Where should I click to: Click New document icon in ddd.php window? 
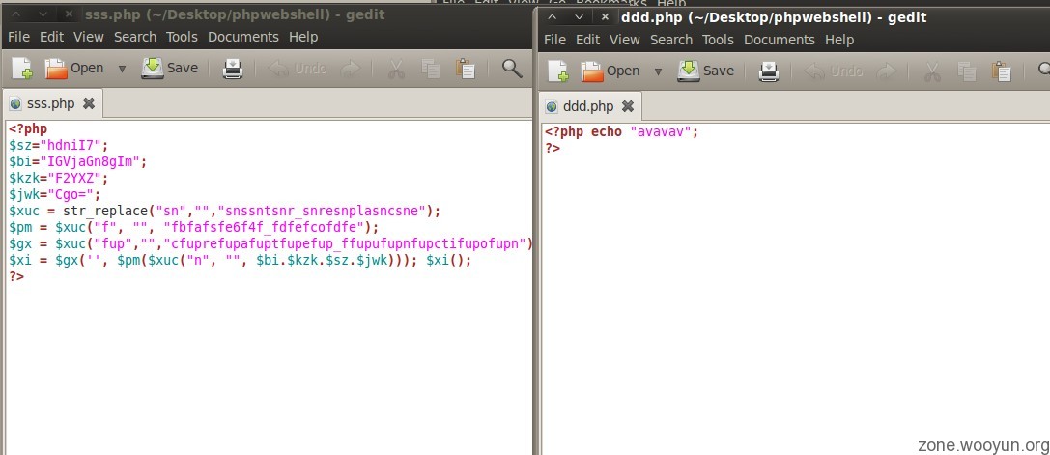coord(558,71)
